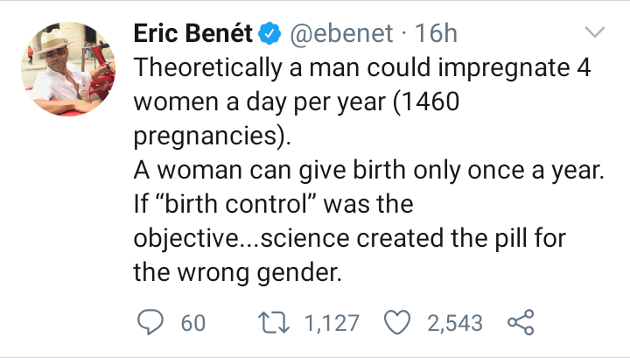Click the 2,543 likes count
Screen dimensions: 630x358
pos(455,323)
